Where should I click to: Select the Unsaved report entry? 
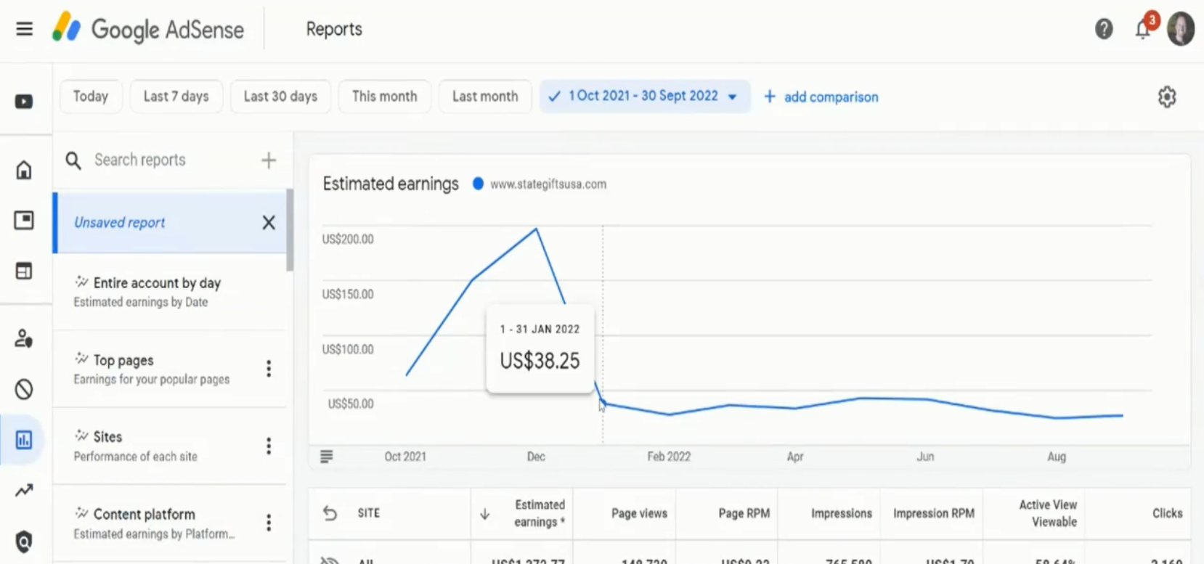[x=170, y=223]
